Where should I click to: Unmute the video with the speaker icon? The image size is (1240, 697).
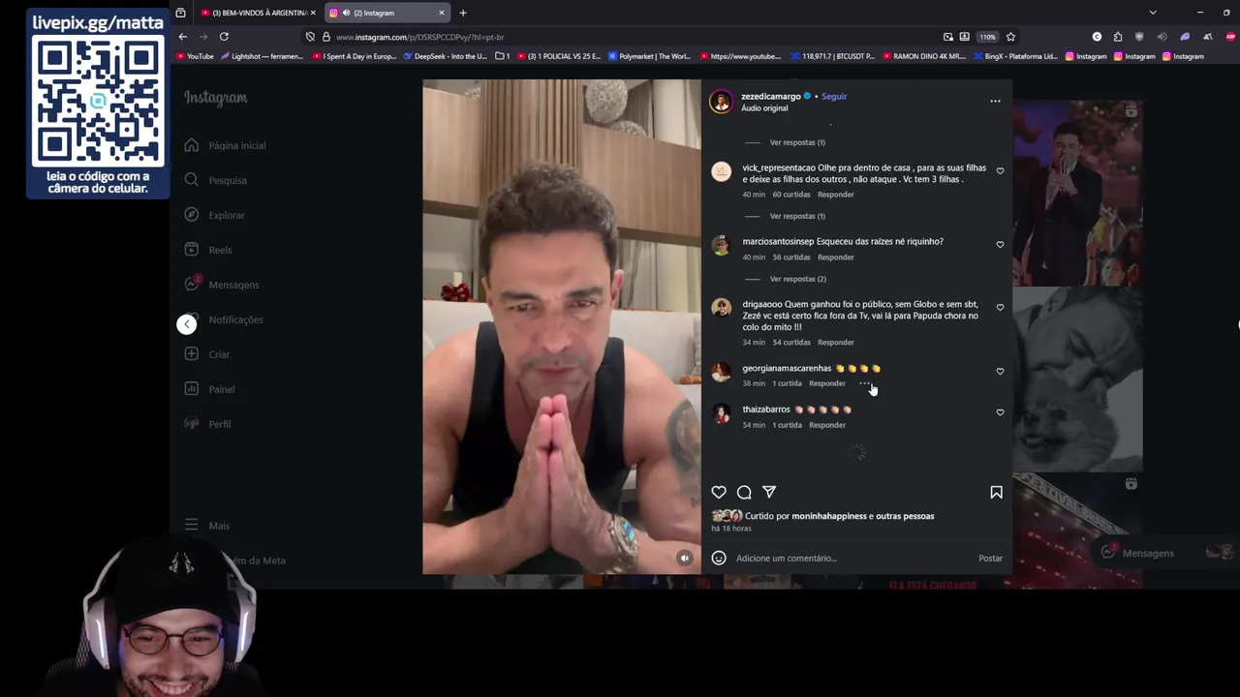point(684,558)
